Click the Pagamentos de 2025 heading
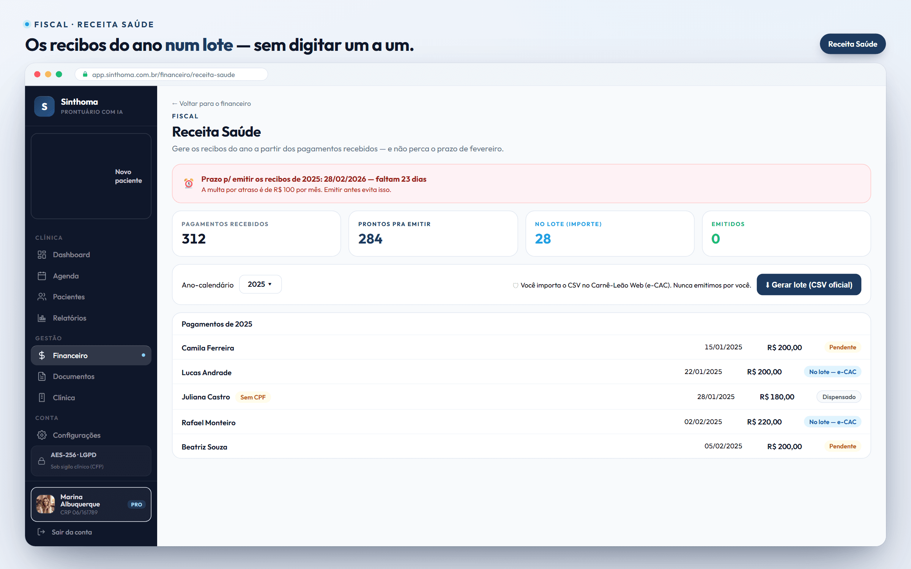 (x=217, y=324)
